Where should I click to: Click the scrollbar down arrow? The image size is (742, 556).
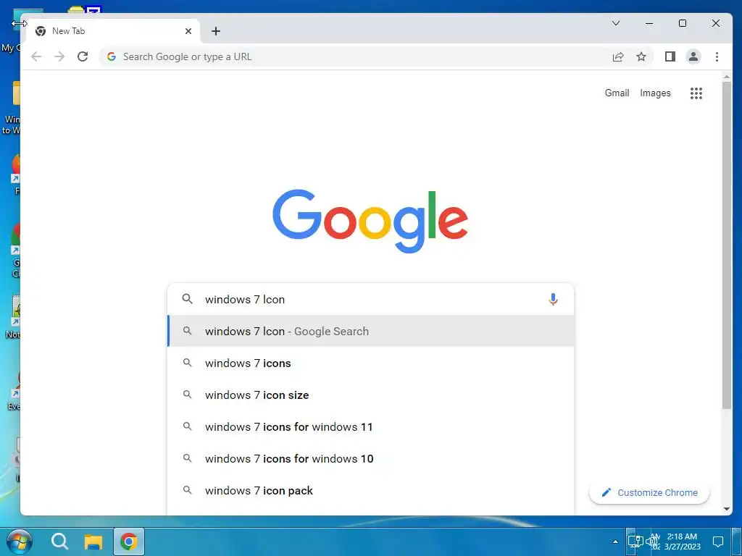click(x=726, y=509)
